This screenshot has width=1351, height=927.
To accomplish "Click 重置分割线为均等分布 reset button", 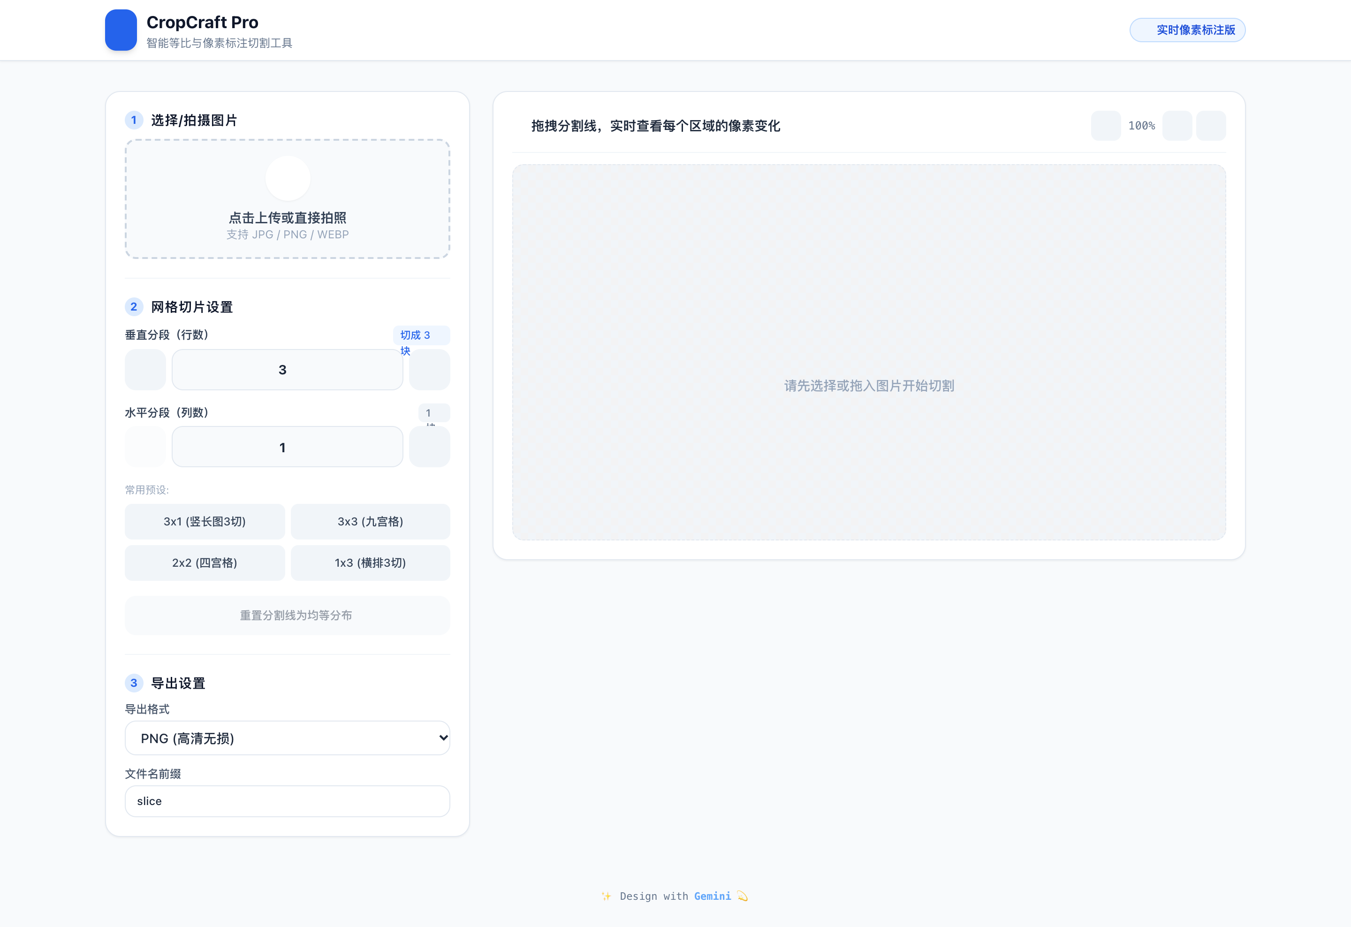I will [x=287, y=615].
